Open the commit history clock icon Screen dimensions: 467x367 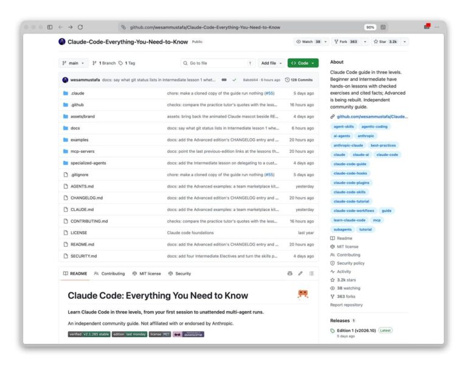tap(287, 80)
